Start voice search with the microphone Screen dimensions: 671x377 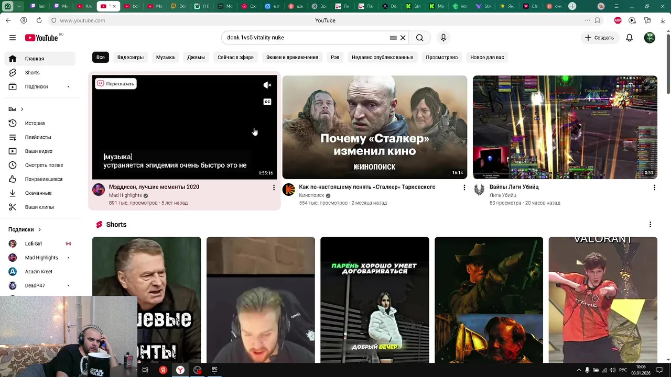click(443, 38)
